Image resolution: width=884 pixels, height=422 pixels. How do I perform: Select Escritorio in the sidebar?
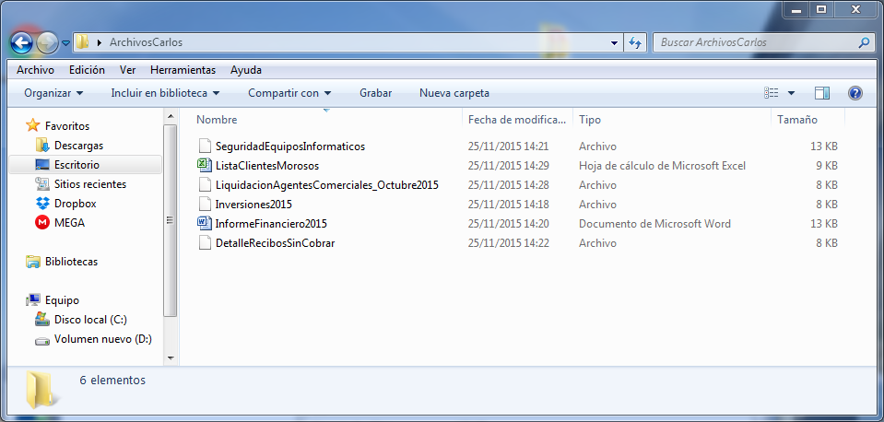[x=77, y=165]
